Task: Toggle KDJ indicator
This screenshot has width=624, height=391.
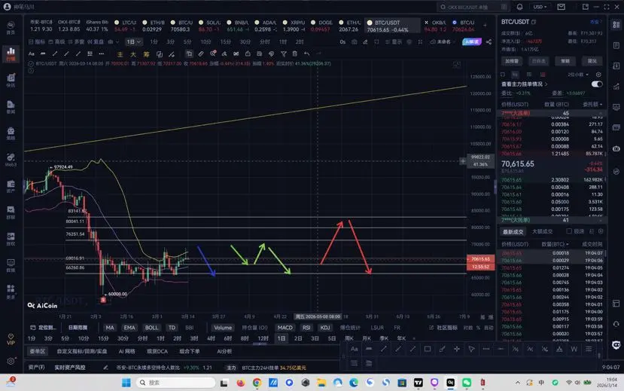Action: 325,328
